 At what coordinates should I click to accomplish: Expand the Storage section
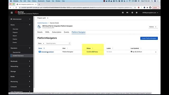20,72
